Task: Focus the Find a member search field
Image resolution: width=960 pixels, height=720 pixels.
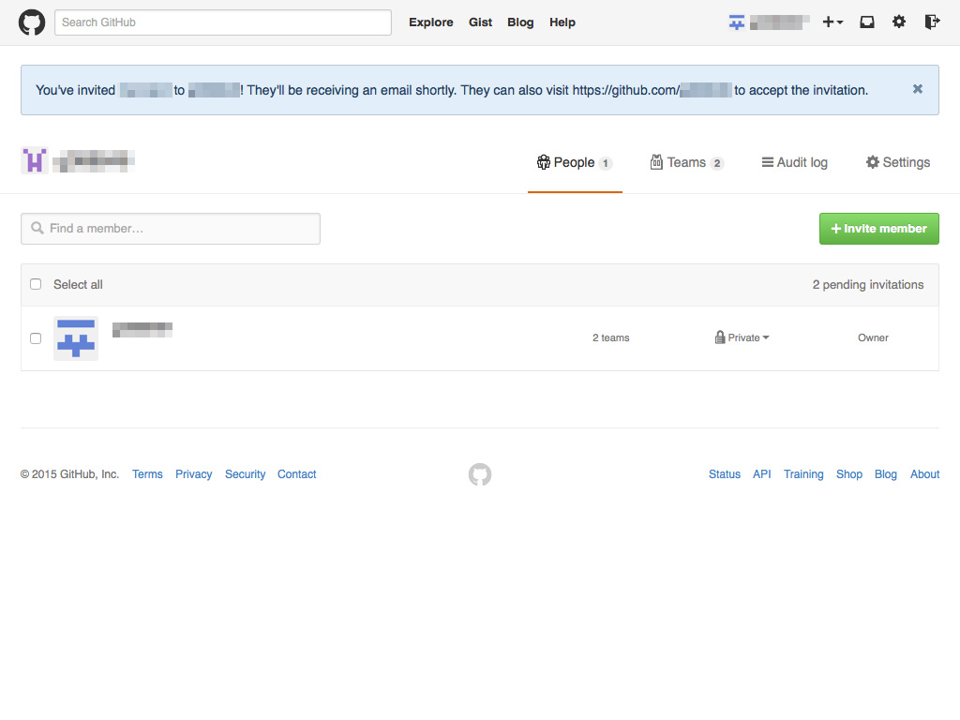Action: point(171,229)
